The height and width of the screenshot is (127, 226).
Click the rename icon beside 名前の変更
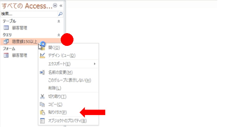click(42, 72)
